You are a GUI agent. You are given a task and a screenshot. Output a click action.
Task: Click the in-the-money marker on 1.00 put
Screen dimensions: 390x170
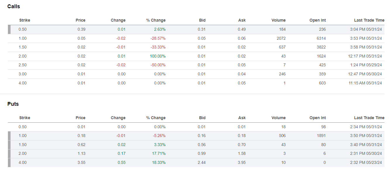[x=9, y=136]
